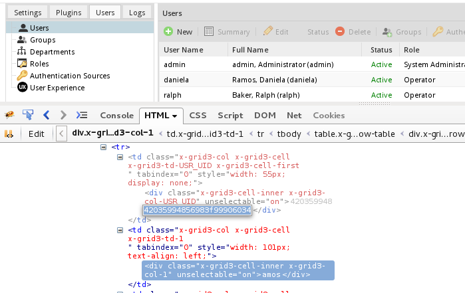Viewport: 465px width, 293px height.
Task: Collapse the td x-grid3-td-1 node
Action: pos(120,230)
